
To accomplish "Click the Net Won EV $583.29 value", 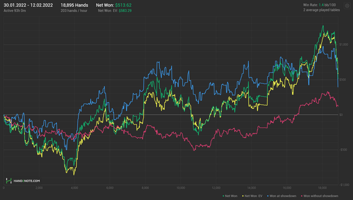I will [125, 11].
